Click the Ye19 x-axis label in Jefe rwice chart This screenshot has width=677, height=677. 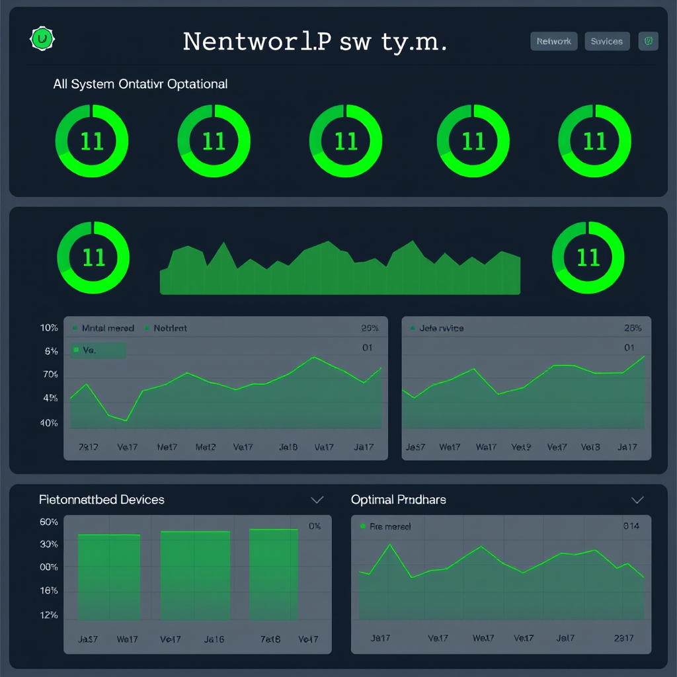point(521,447)
